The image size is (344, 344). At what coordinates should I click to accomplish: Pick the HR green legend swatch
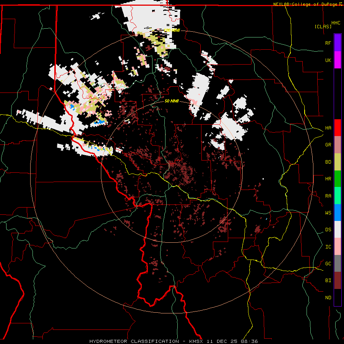point(338,179)
